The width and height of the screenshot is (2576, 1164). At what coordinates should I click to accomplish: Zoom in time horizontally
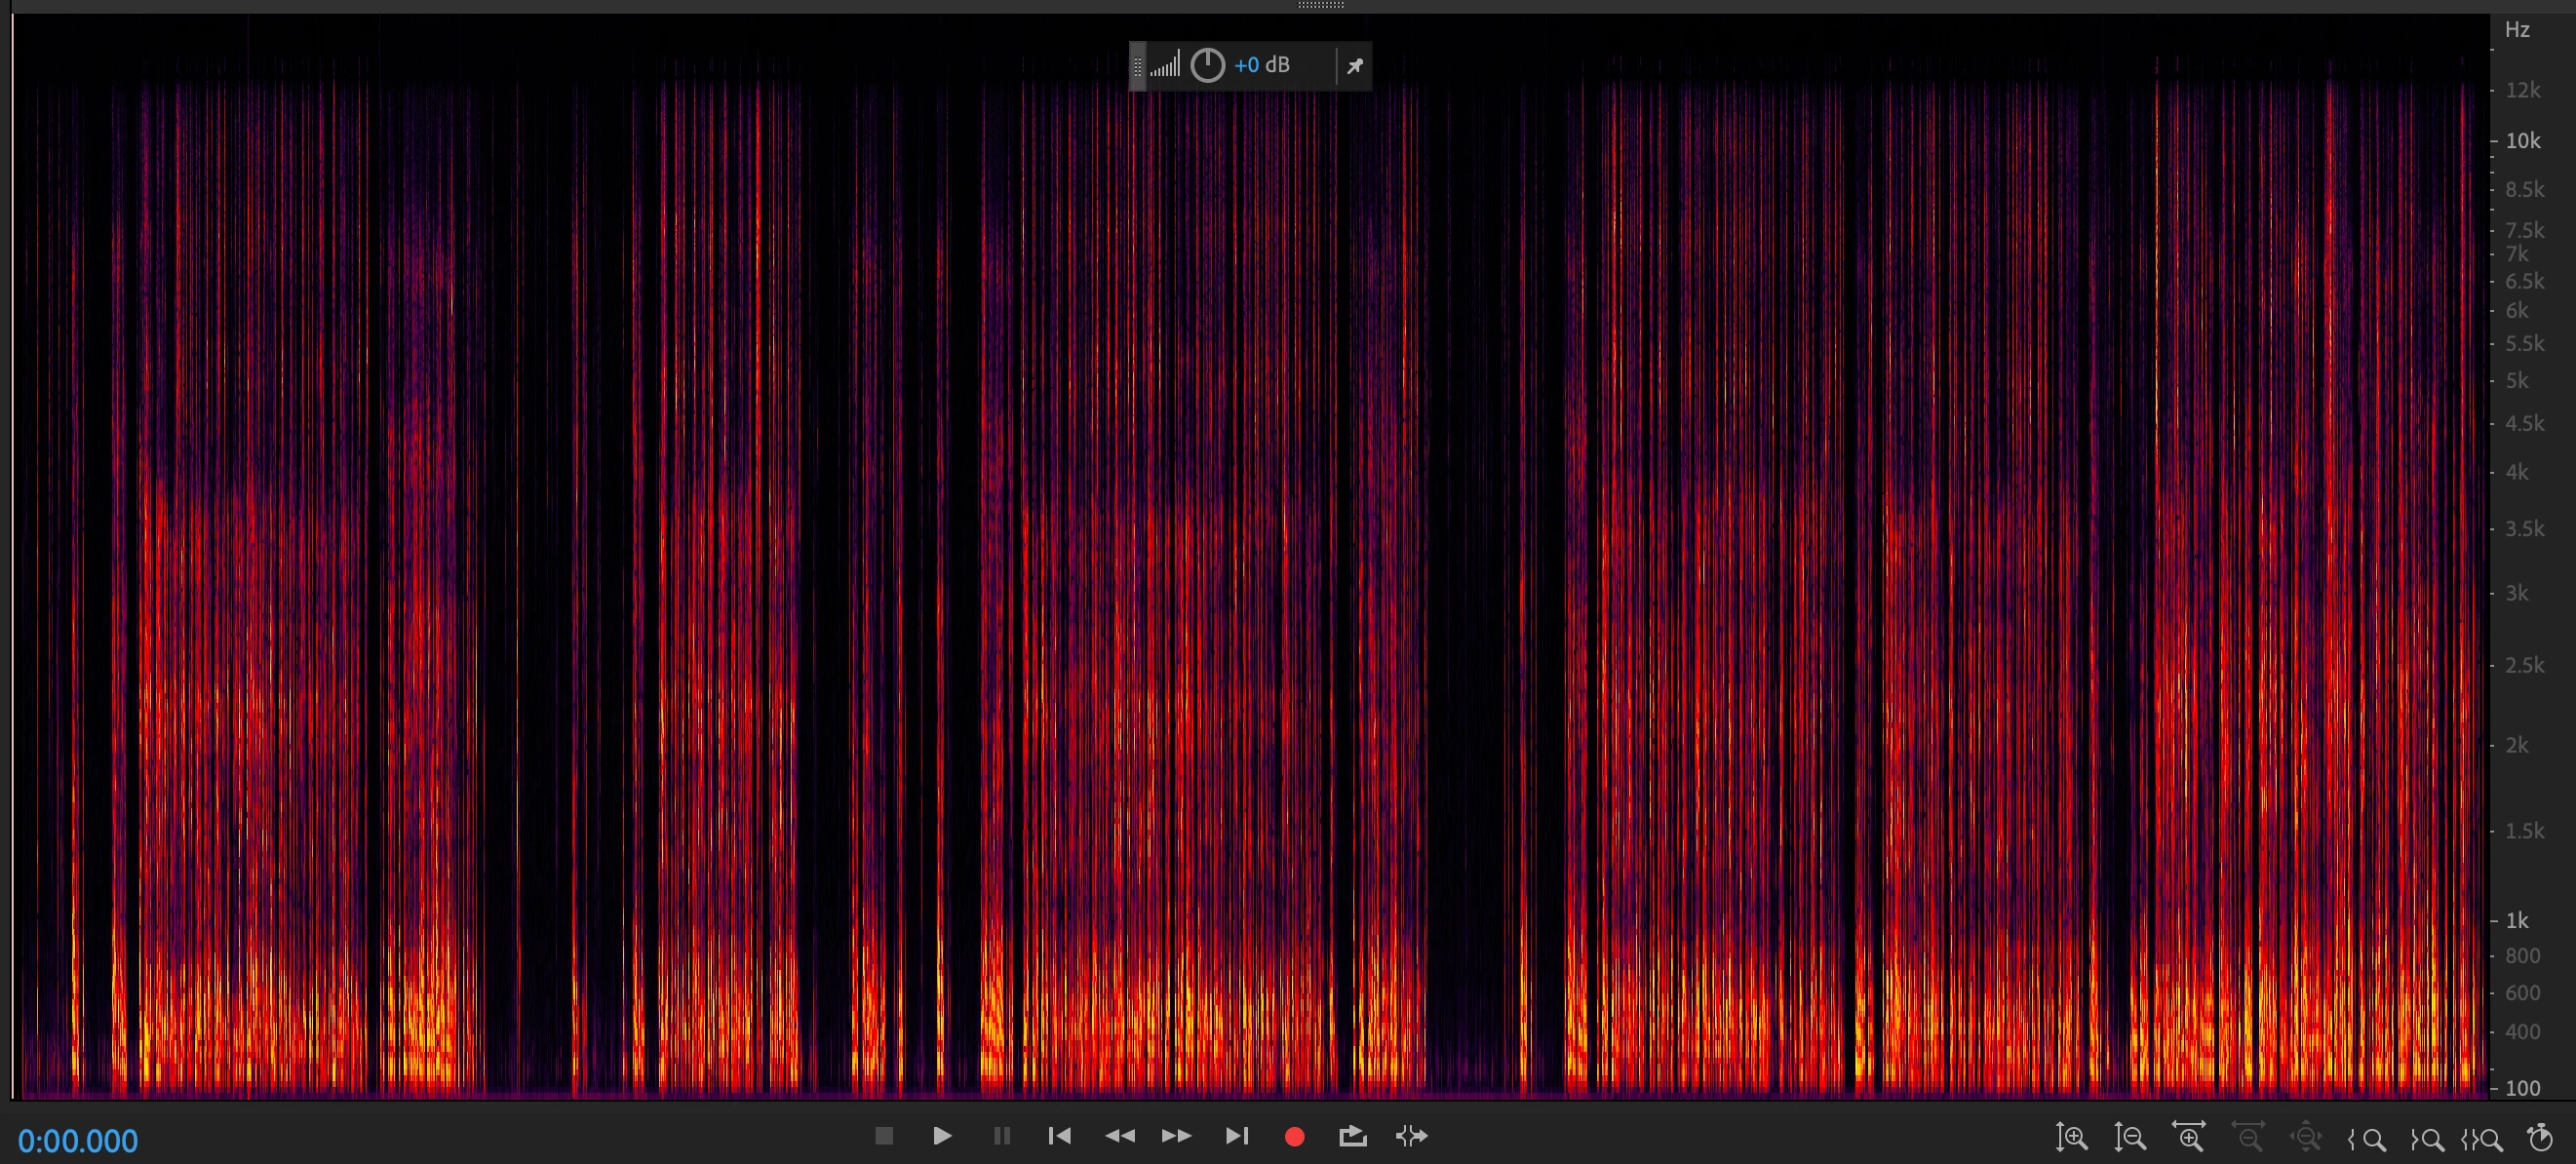point(2189,1137)
